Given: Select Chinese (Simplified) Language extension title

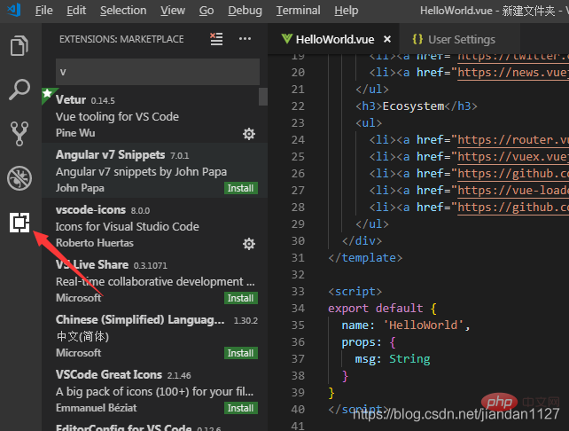Looking at the screenshot, I should coord(140,320).
